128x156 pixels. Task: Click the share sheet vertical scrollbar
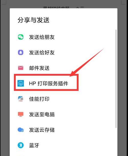tap(116, 79)
